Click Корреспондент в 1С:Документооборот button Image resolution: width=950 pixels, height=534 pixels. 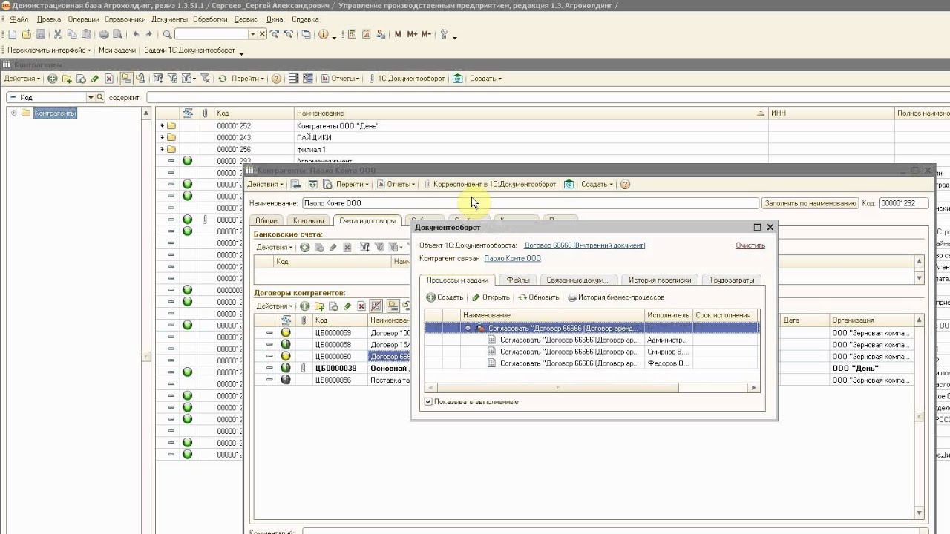pyautogui.click(x=489, y=184)
